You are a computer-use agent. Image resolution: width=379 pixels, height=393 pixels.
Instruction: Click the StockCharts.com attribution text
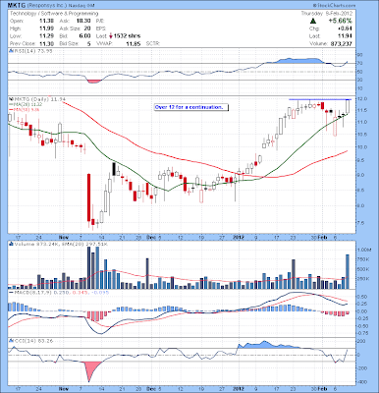click(334, 6)
